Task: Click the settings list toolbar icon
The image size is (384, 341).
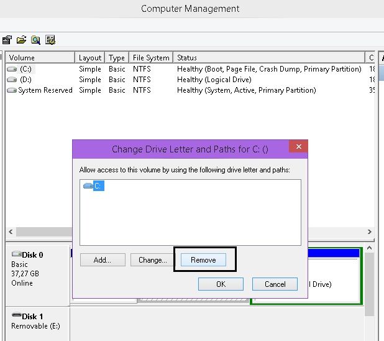Action: click(50, 40)
